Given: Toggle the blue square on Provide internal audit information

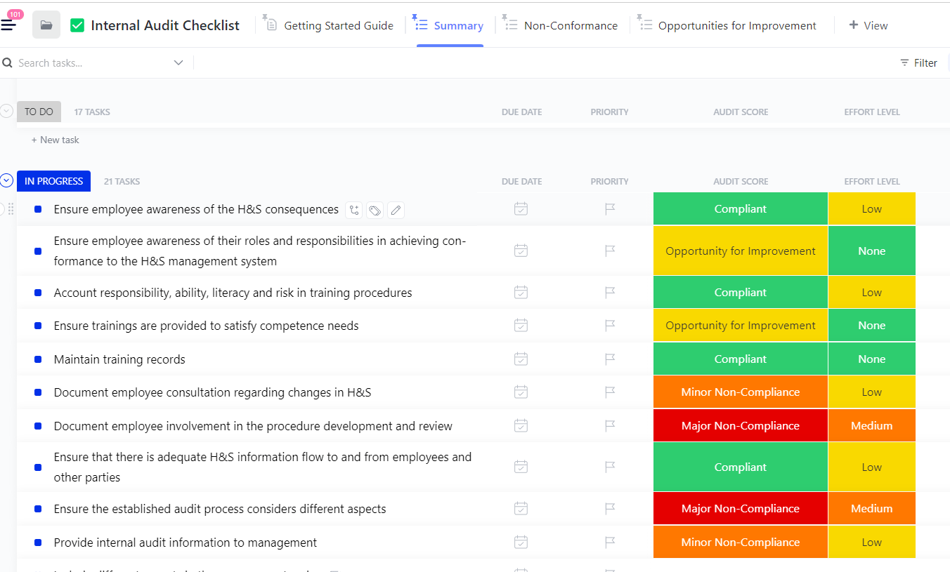Looking at the screenshot, I should (37, 542).
